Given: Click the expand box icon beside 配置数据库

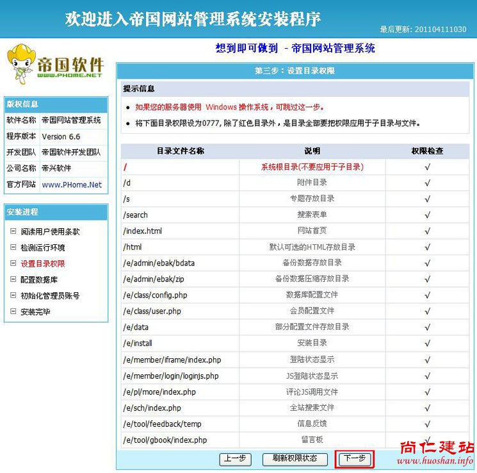Looking at the screenshot, I should tap(13, 279).
